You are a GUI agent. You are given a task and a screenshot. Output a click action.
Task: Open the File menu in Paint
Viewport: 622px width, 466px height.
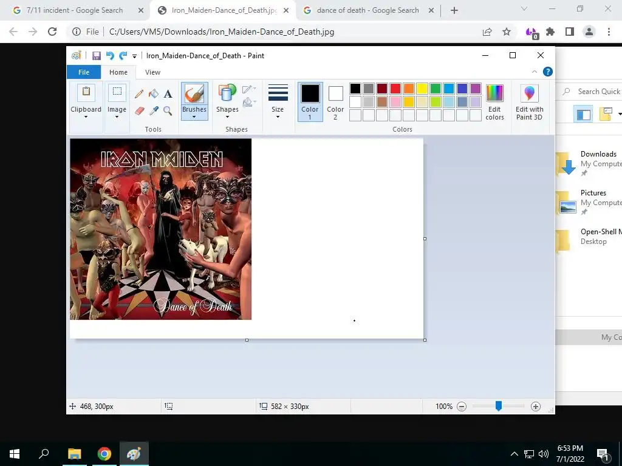point(84,72)
